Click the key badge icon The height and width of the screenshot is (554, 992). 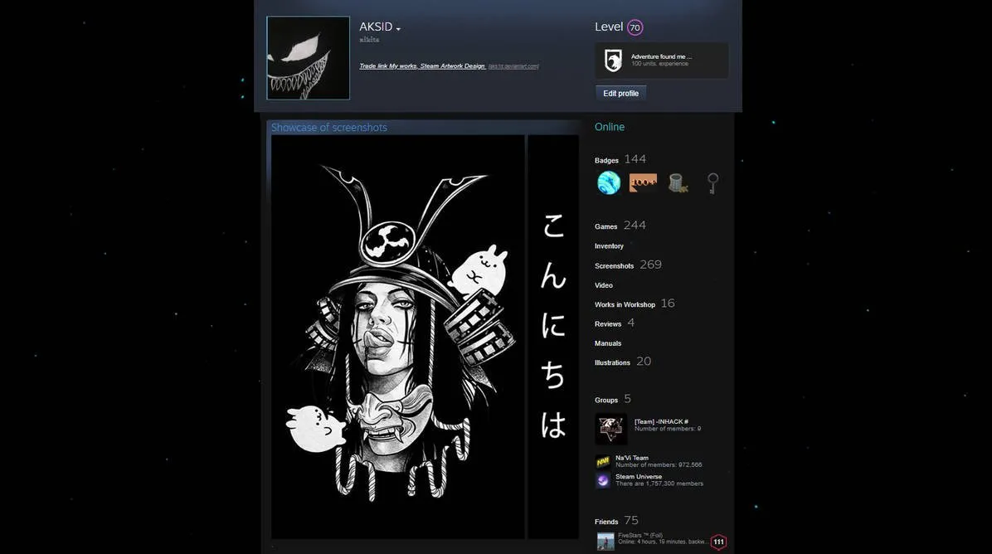[x=712, y=183]
